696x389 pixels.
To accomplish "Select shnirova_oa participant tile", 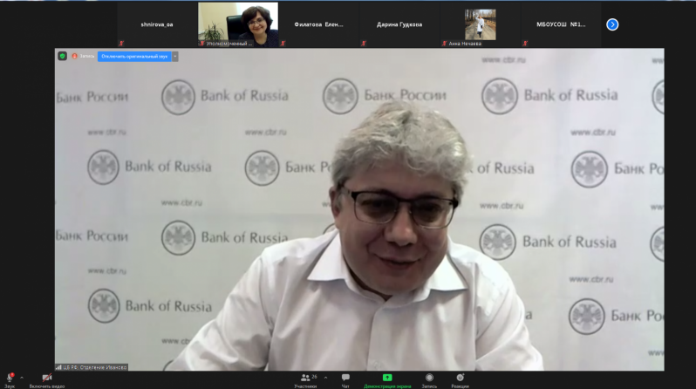I will 157,24.
